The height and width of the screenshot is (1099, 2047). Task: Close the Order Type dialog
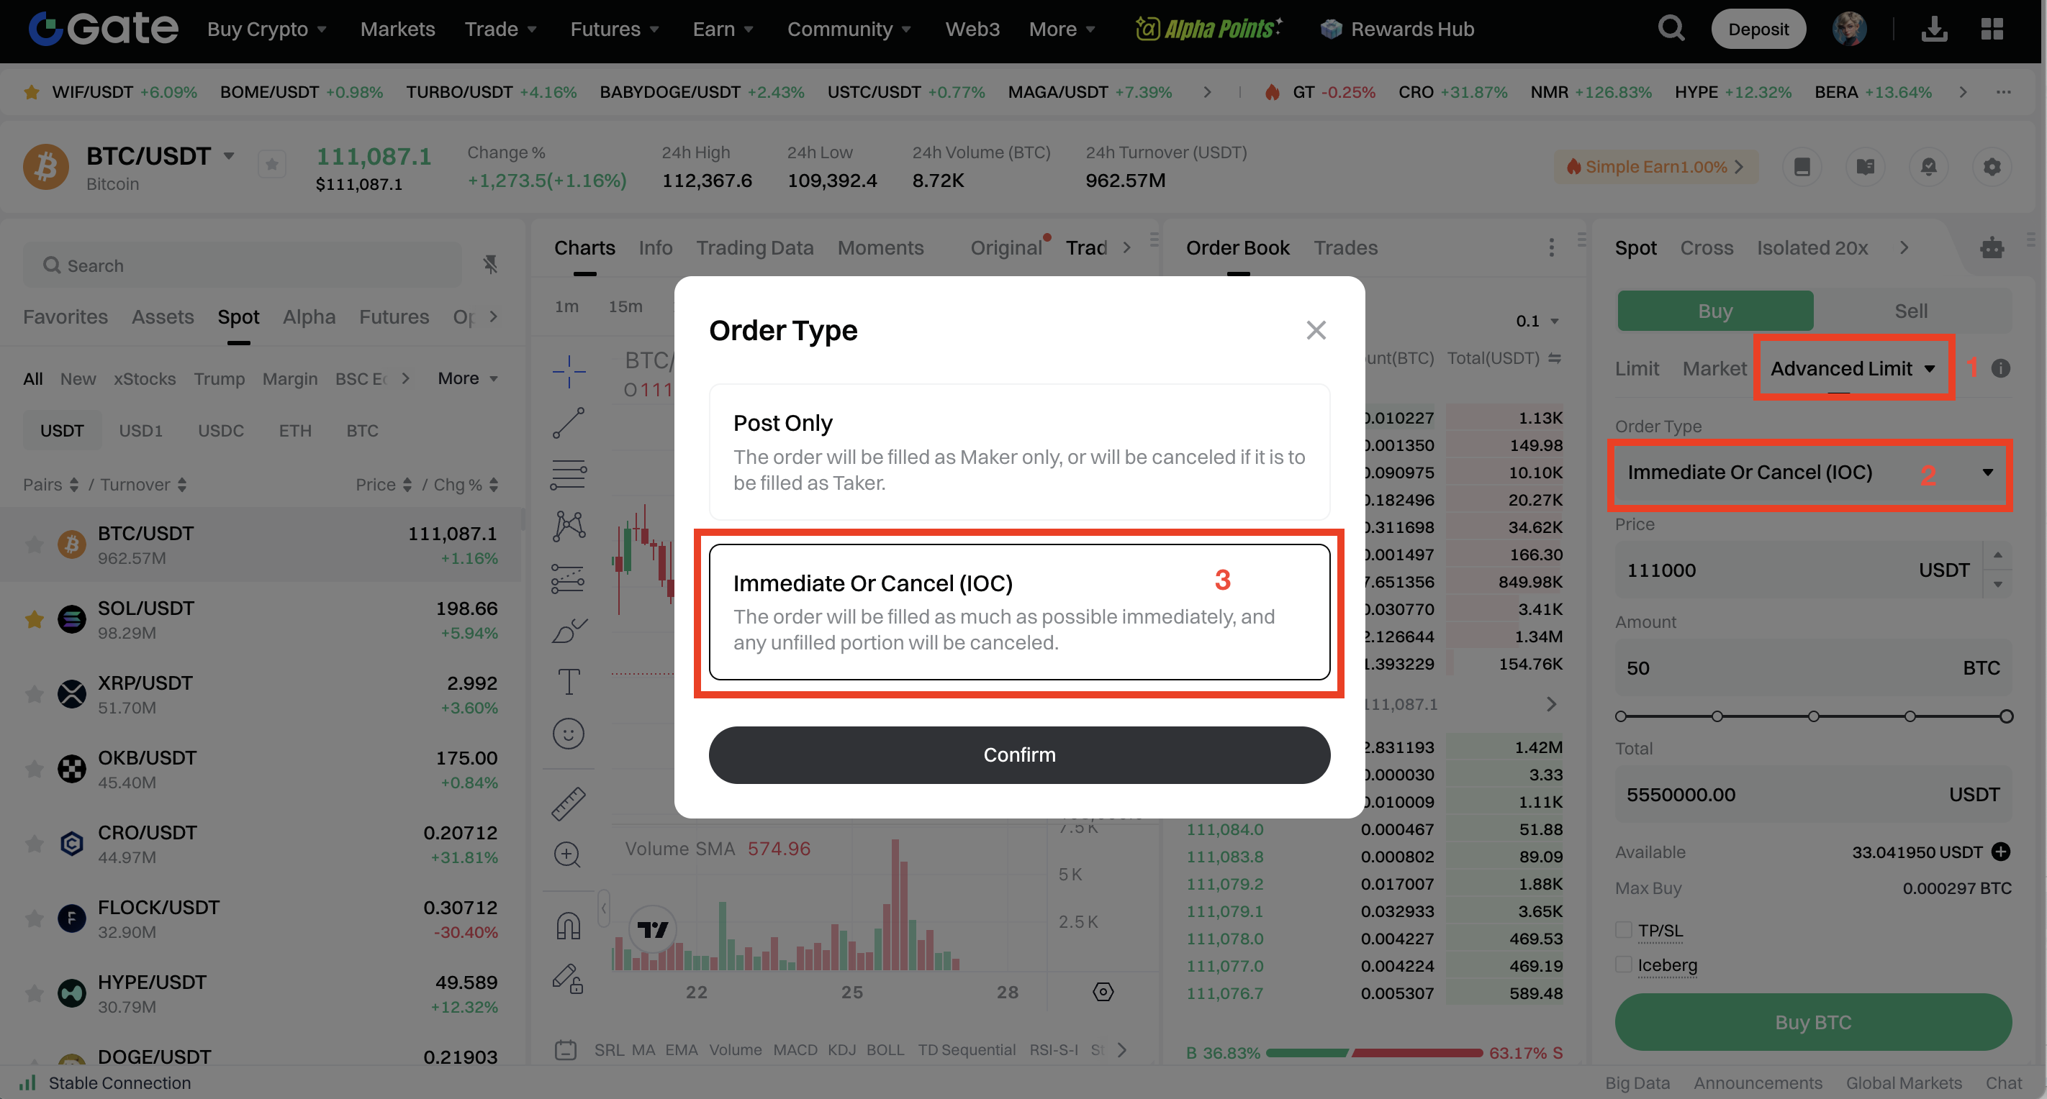(1316, 330)
